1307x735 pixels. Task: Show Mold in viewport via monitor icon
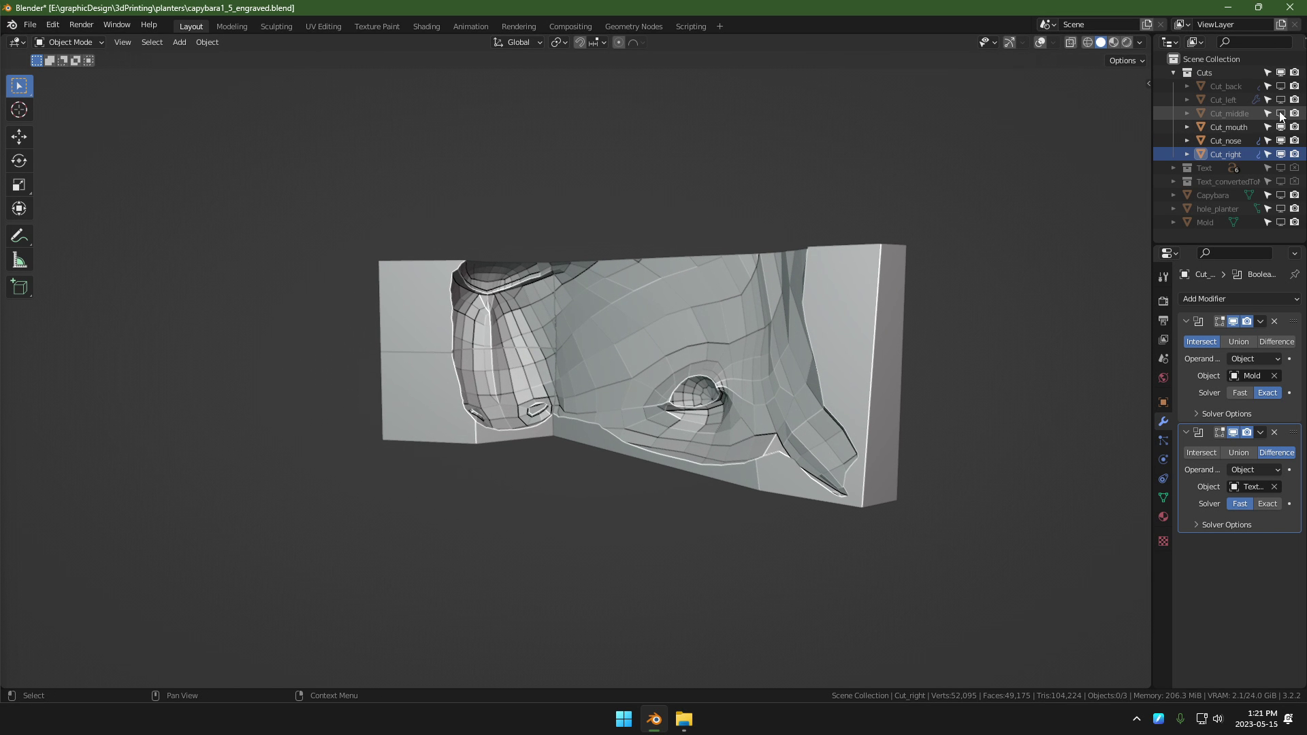(x=1280, y=223)
